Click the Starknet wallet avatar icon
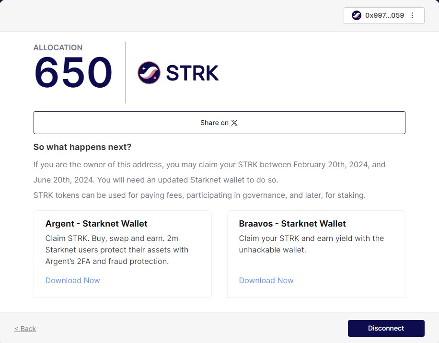439x343 pixels. tap(357, 15)
